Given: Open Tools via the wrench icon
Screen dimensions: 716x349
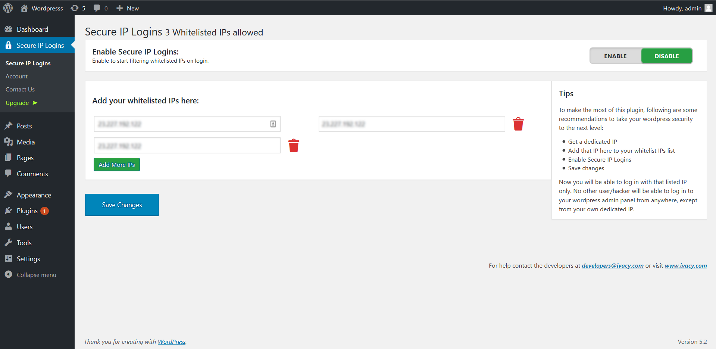Looking at the screenshot, I should pyautogui.click(x=9, y=243).
